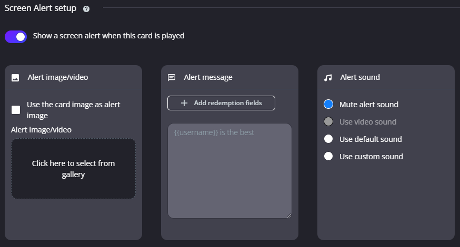460x247 pixels.
Task: Click the "Show a screen alert" label text
Action: coord(108,36)
